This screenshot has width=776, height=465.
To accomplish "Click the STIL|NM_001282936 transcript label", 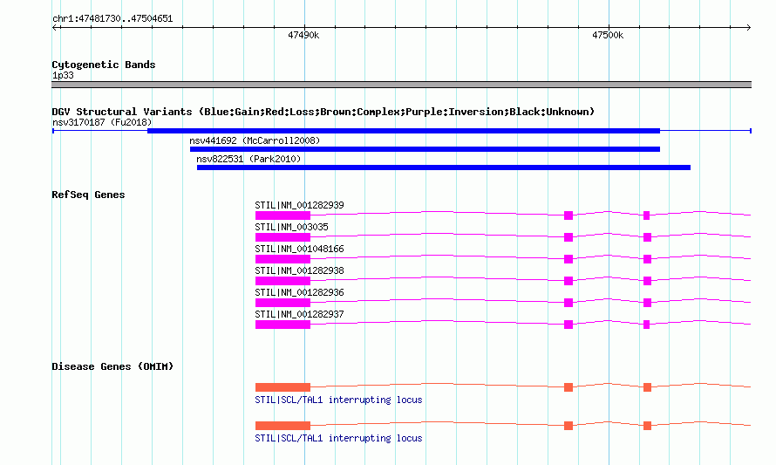I will coord(299,292).
